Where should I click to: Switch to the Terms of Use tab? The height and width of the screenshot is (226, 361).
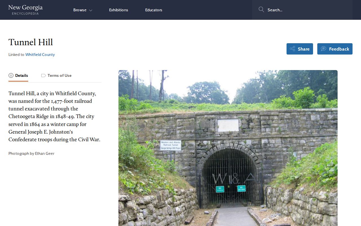tap(56, 76)
